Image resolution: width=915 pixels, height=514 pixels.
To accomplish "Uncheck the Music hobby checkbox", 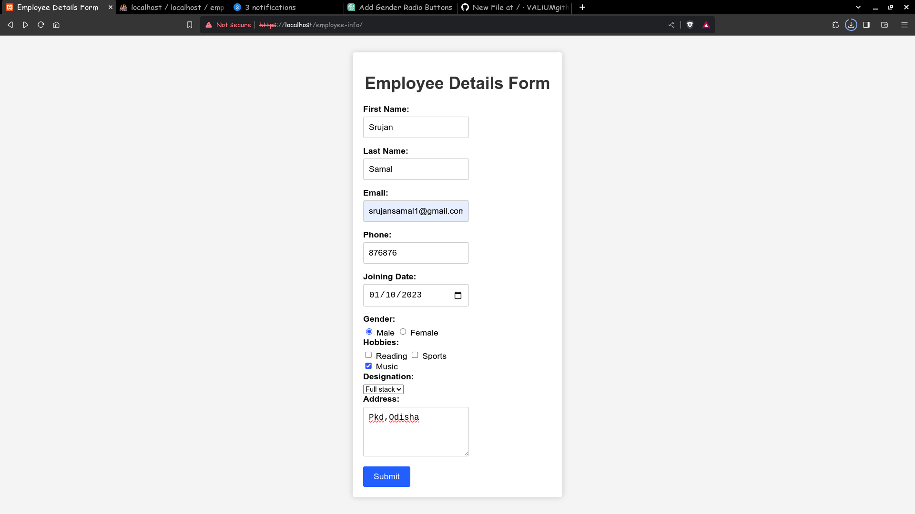I will coord(368,366).
